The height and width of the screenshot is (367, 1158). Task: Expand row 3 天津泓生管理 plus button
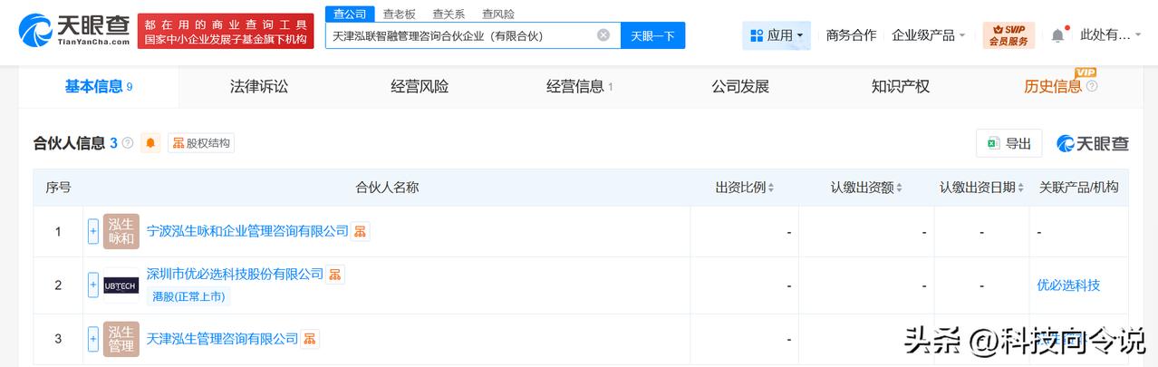pos(93,339)
